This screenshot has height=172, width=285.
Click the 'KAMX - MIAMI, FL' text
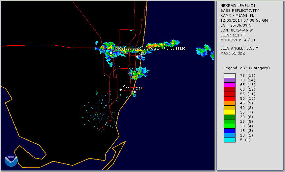click(x=237, y=15)
